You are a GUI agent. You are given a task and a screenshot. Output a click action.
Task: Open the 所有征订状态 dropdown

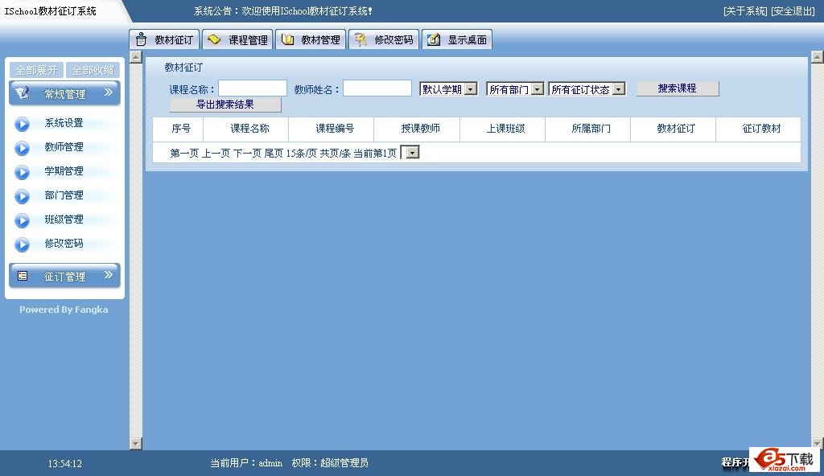click(618, 88)
